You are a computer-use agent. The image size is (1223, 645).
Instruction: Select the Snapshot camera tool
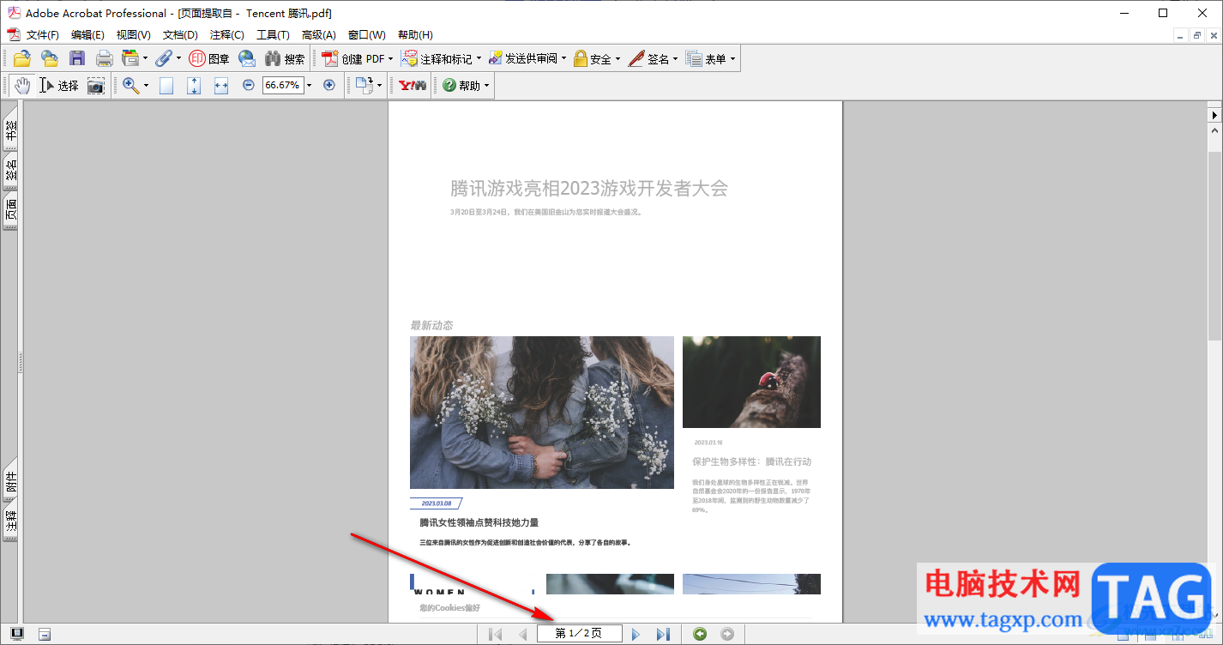tap(95, 85)
